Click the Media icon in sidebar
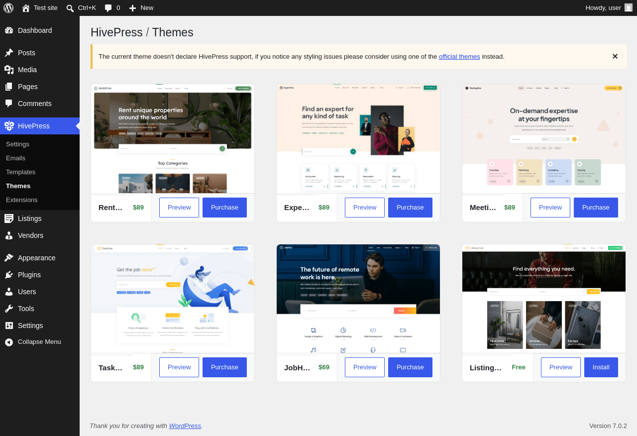The width and height of the screenshot is (637, 436). (x=9, y=70)
